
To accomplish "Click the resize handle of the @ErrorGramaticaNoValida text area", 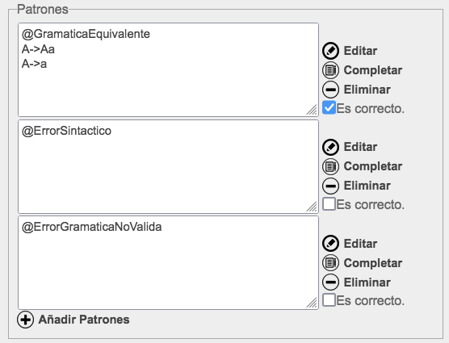I will coord(312,303).
